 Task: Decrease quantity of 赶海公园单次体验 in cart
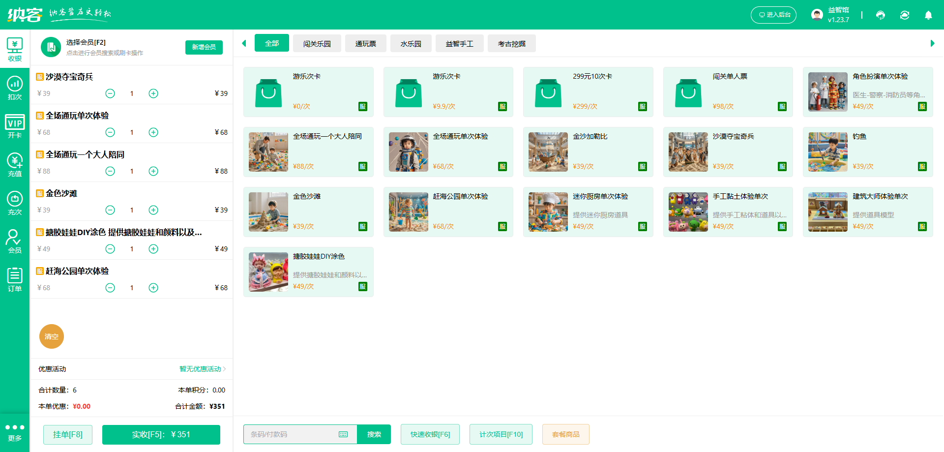tap(110, 288)
